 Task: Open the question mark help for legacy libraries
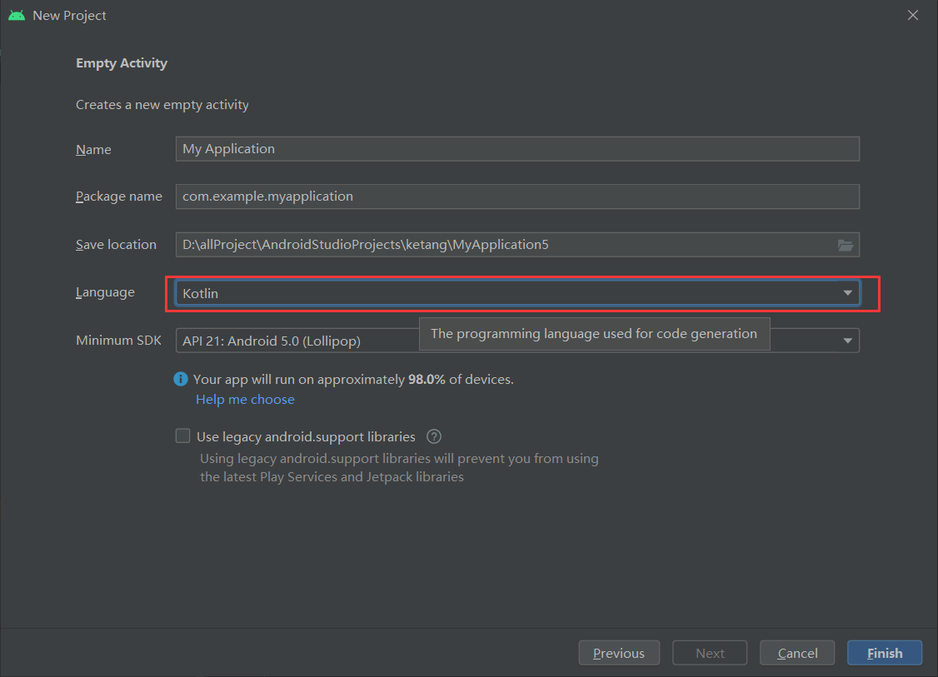[433, 436]
